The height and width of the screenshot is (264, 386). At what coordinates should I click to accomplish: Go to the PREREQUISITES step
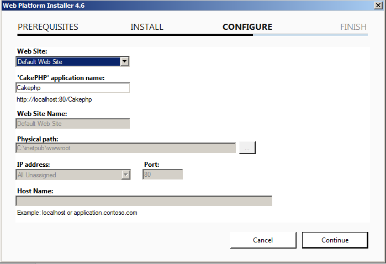click(48, 27)
